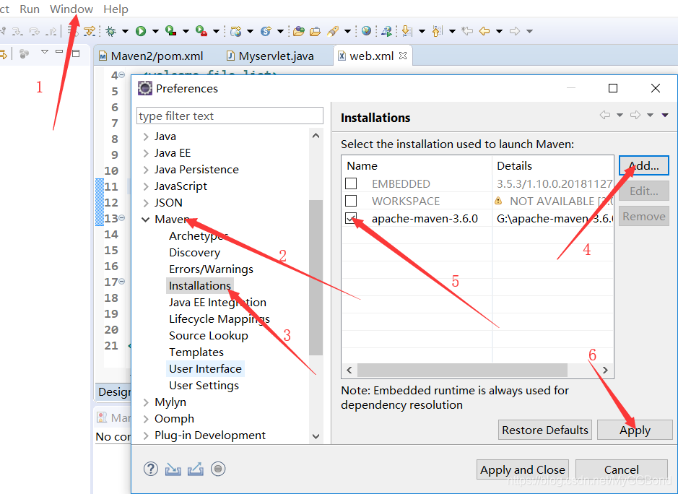The width and height of the screenshot is (678, 494).
Task: Click the Step Return debug icon
Action: coord(51,31)
